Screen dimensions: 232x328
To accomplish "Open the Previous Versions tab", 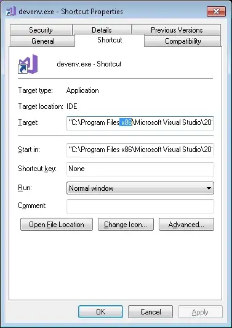I will [x=177, y=30].
